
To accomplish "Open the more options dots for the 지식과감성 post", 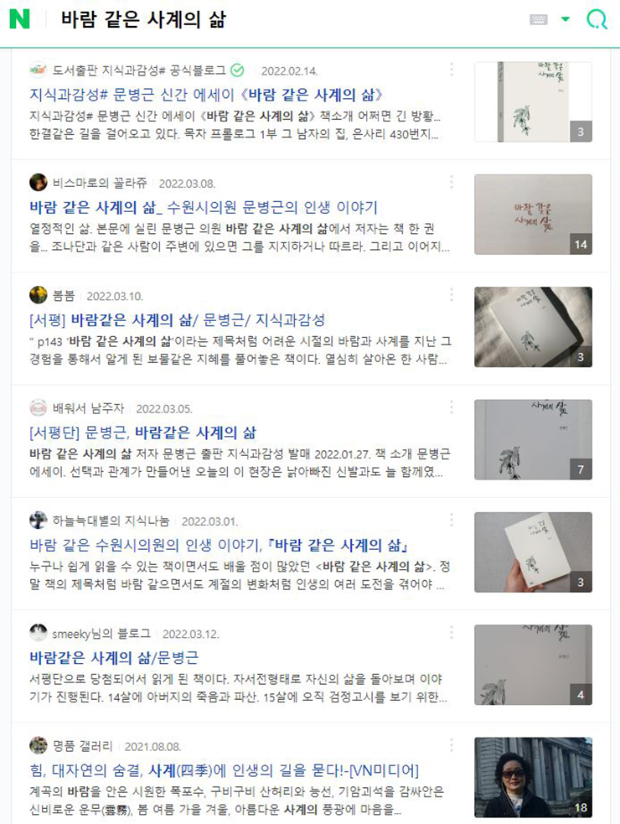I will 452,70.
